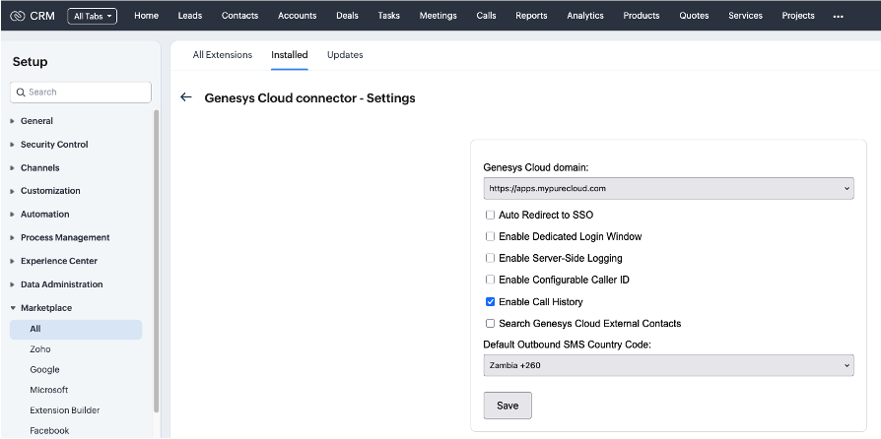Click the Save button
The width and height of the screenshot is (881, 439).
pyautogui.click(x=508, y=406)
